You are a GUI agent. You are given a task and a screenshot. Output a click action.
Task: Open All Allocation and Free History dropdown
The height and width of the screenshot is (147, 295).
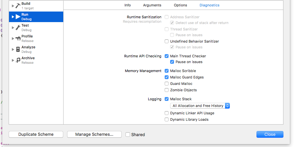point(200,106)
